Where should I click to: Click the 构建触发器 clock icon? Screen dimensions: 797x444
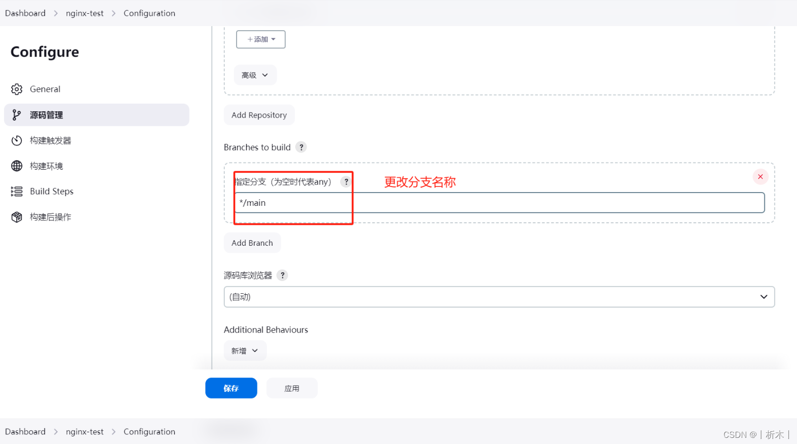click(17, 141)
